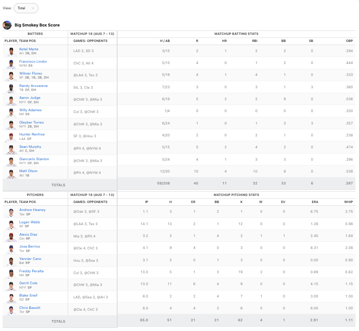The height and width of the screenshot is (331, 359).
Task: Click the Big Smokey team logo
Action: tap(7, 25)
